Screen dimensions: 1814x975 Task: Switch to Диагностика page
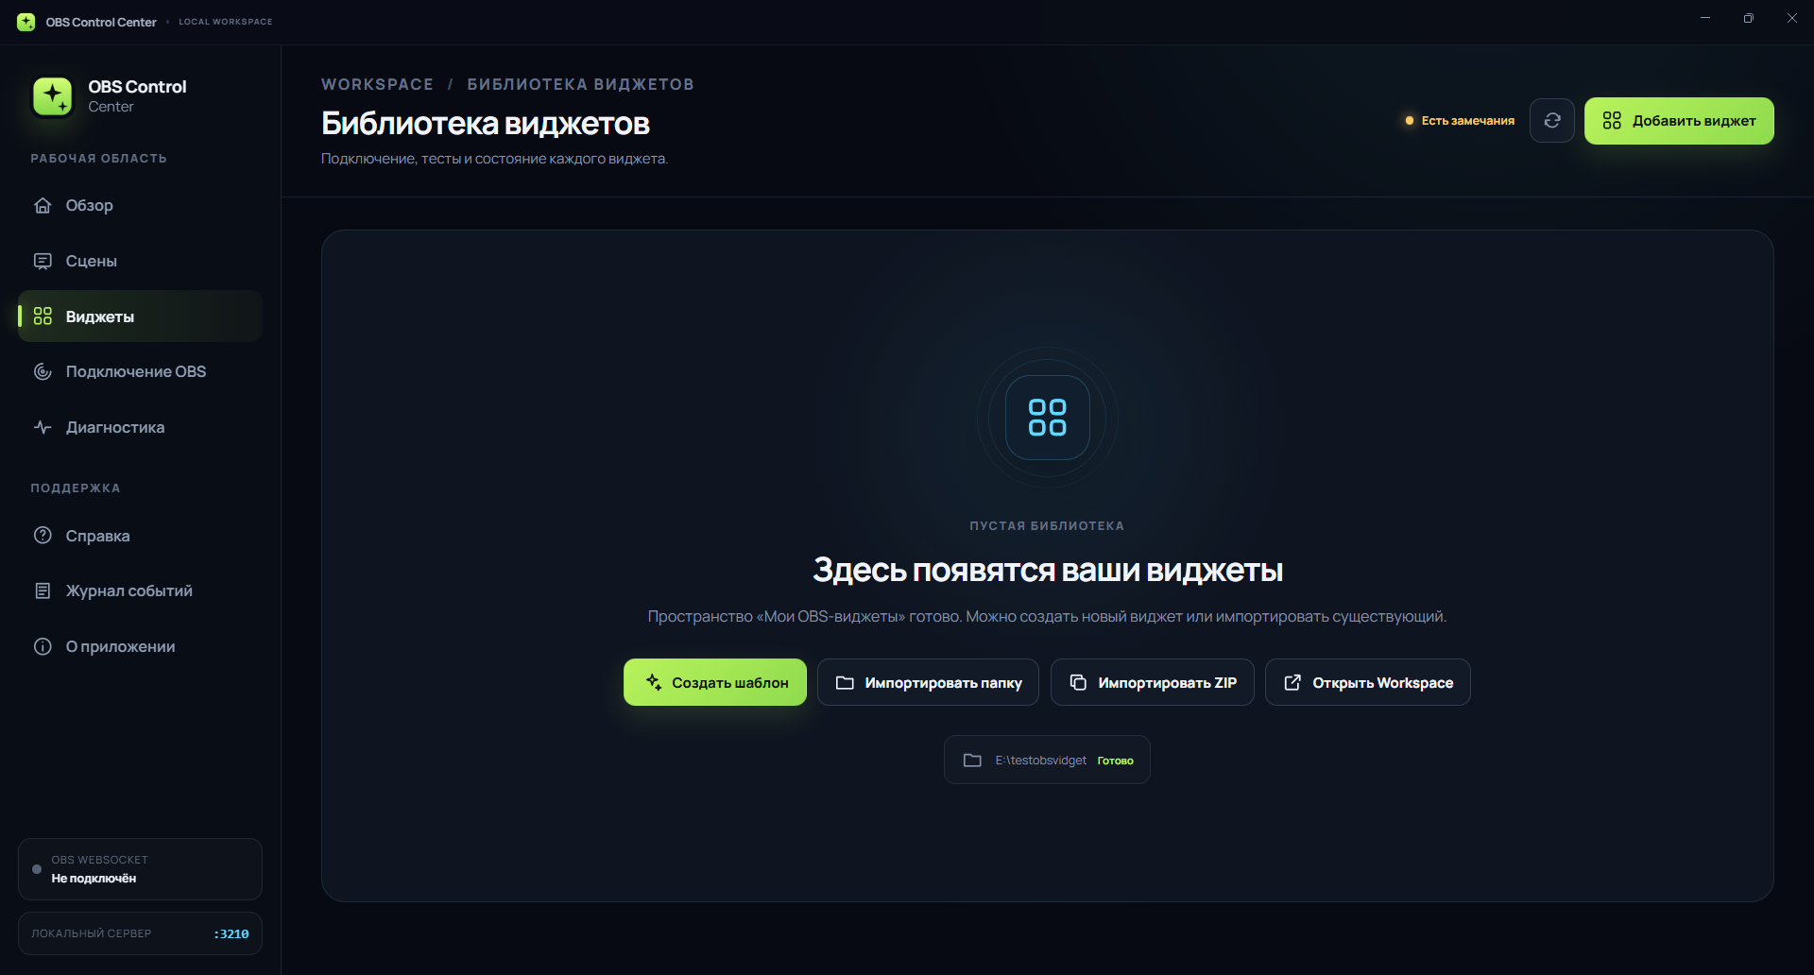(140, 427)
